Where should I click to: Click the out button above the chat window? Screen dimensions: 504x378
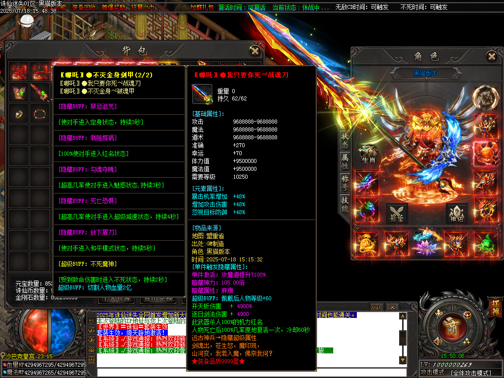pyautogui.click(x=377, y=307)
